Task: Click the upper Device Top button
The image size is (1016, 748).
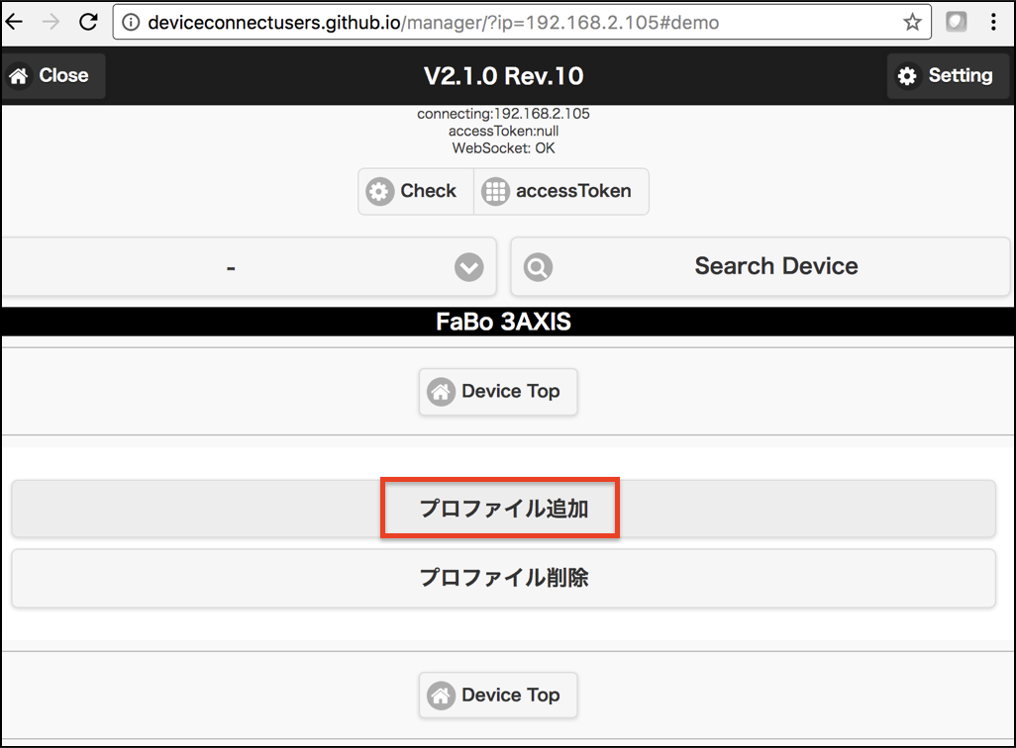Action: point(498,392)
